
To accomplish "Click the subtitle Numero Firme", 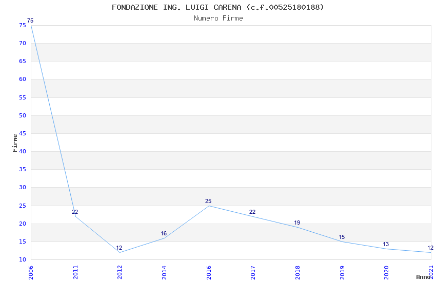I will tap(219, 18).
